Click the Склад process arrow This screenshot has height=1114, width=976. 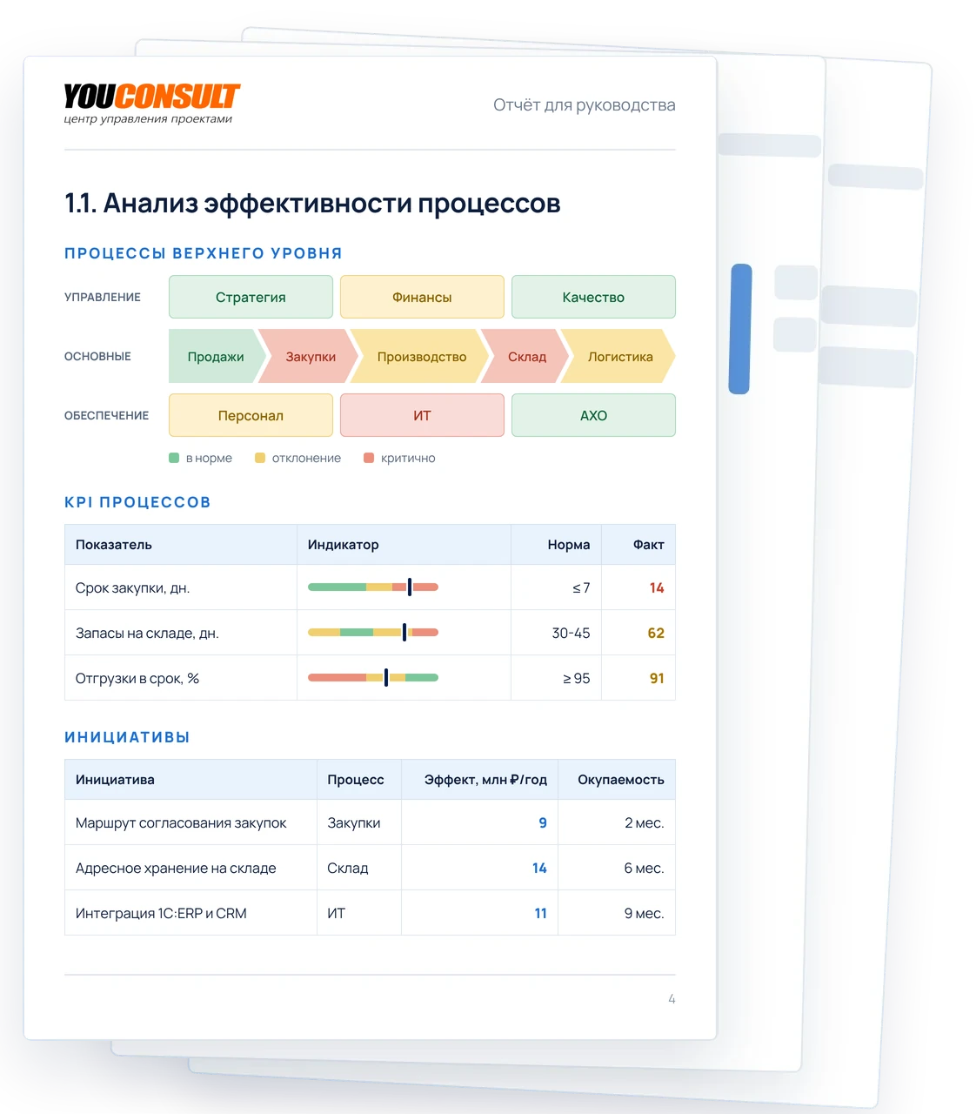point(526,356)
